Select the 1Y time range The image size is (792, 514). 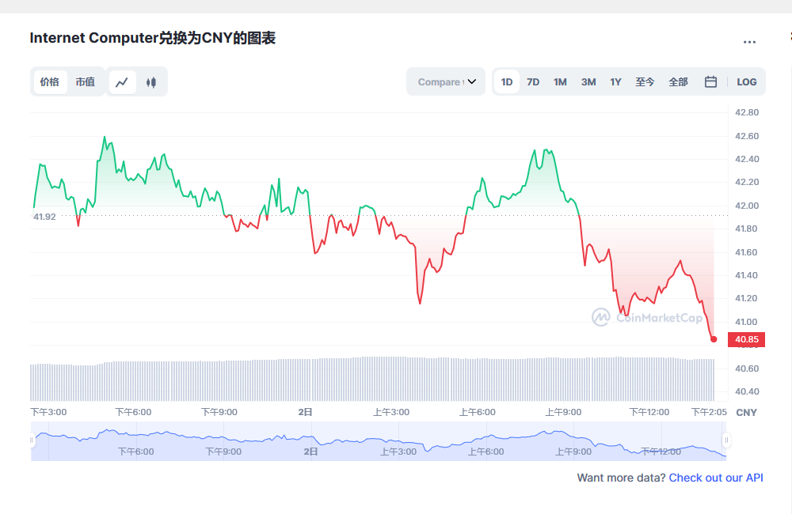[x=615, y=81]
